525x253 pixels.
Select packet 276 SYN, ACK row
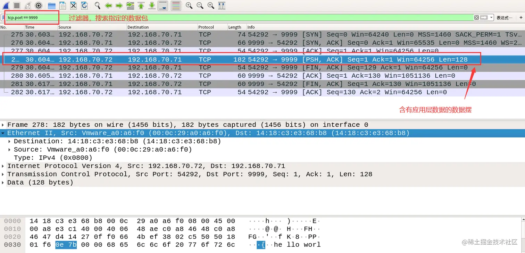(x=262, y=43)
